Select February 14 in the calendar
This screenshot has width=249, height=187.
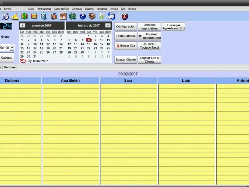click(x=82, y=44)
